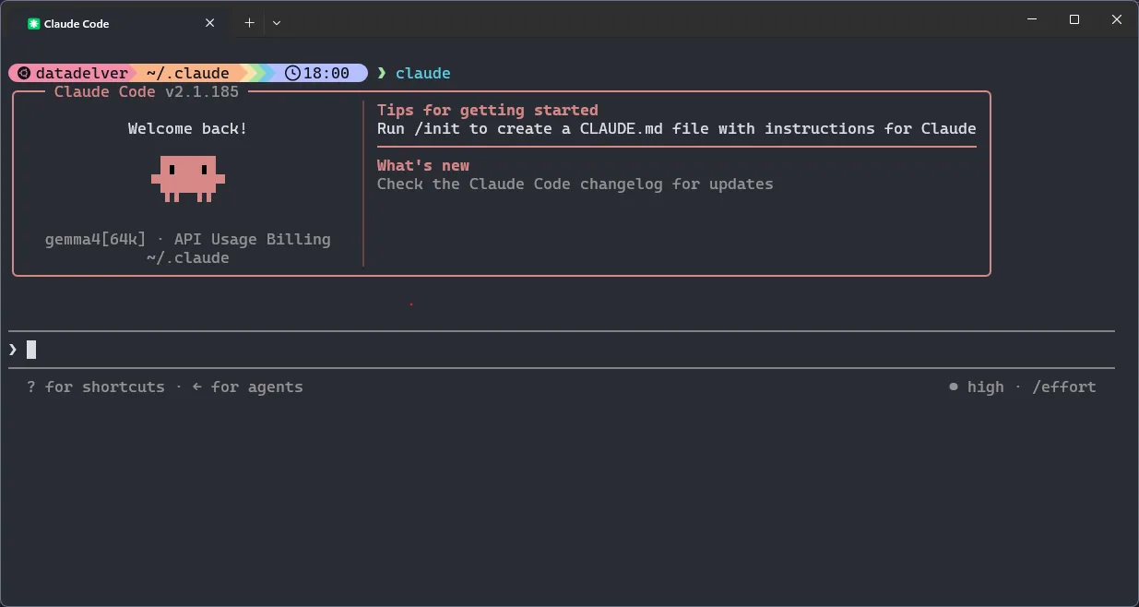Close the terminal window

pyautogui.click(x=1117, y=19)
